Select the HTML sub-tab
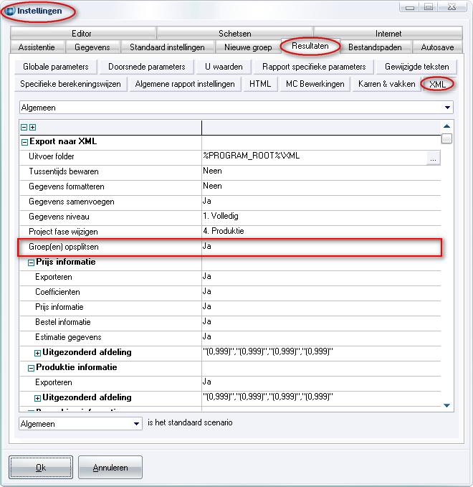Image resolution: width=473 pixels, height=487 pixels. pos(260,84)
